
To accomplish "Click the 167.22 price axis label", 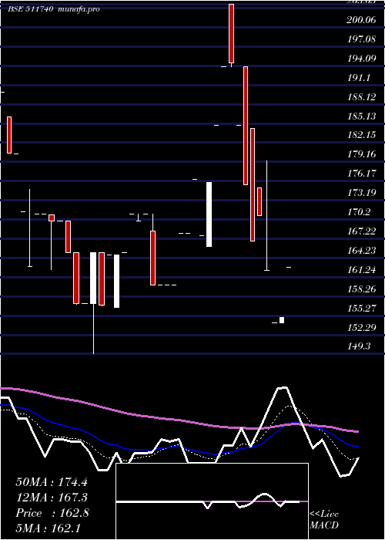I will (361, 231).
